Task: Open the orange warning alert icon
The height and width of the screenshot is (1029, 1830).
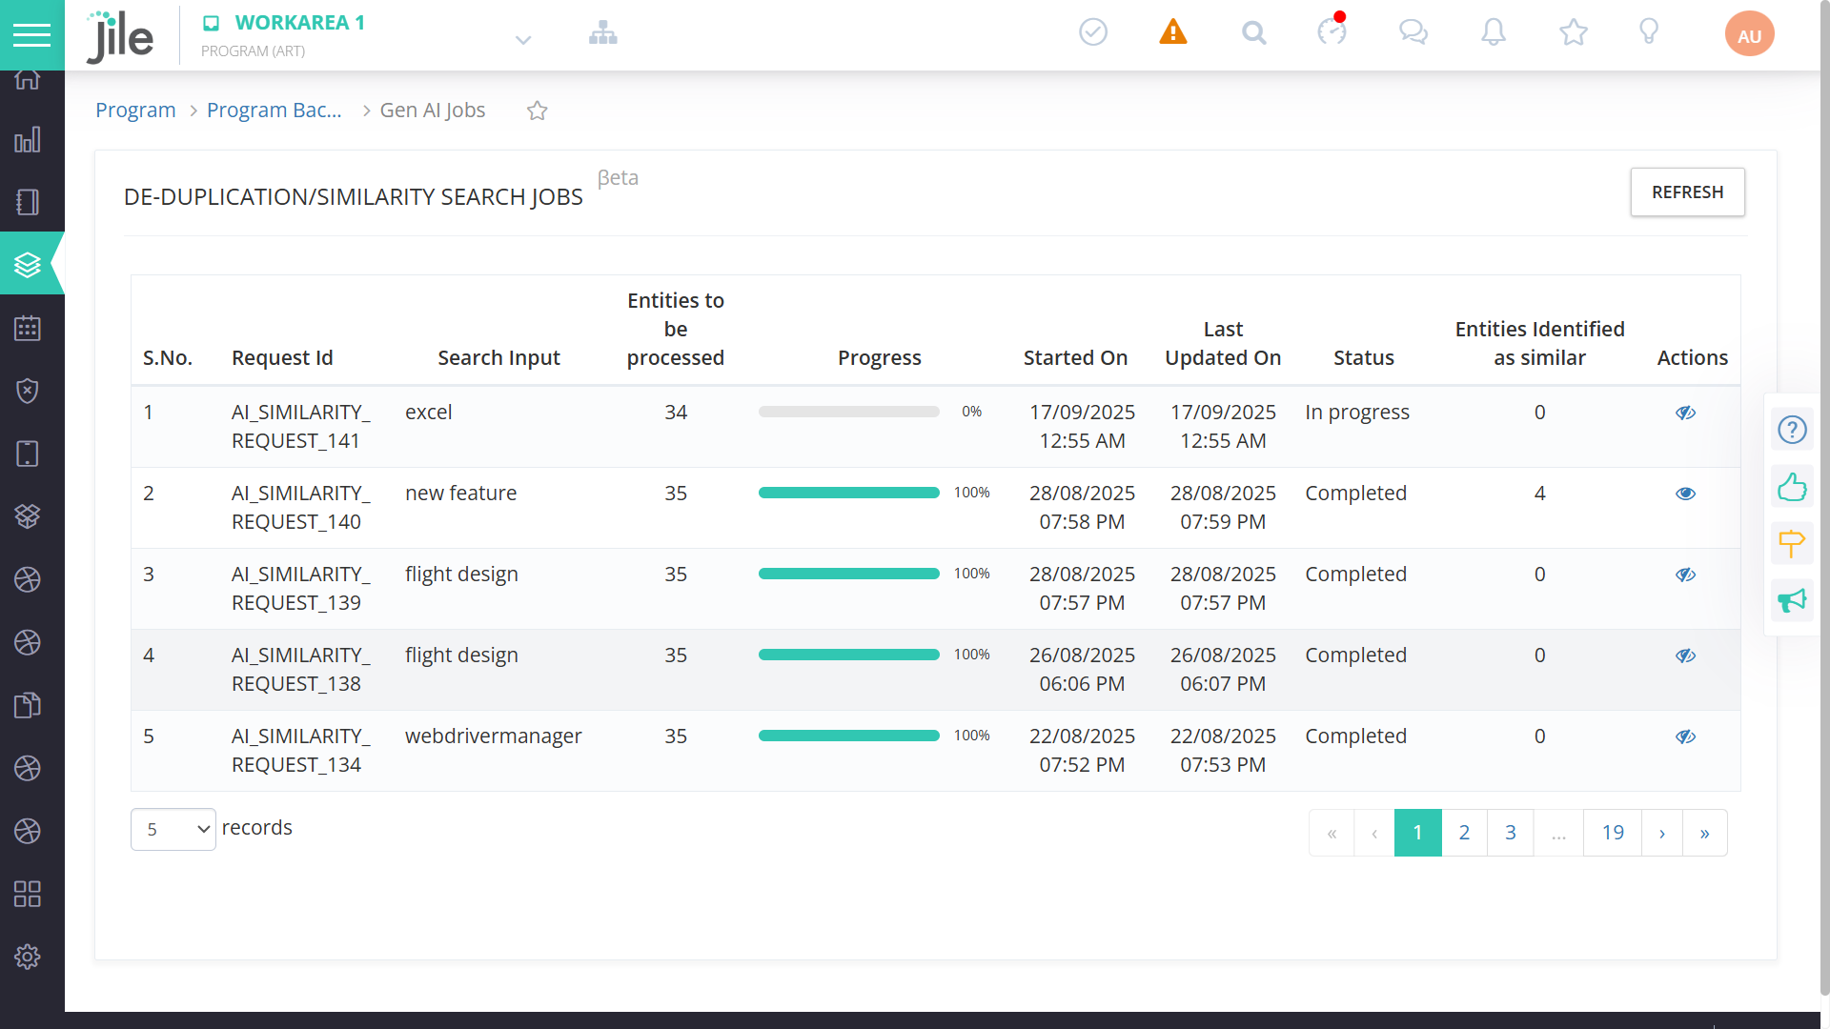Action: [1173, 32]
